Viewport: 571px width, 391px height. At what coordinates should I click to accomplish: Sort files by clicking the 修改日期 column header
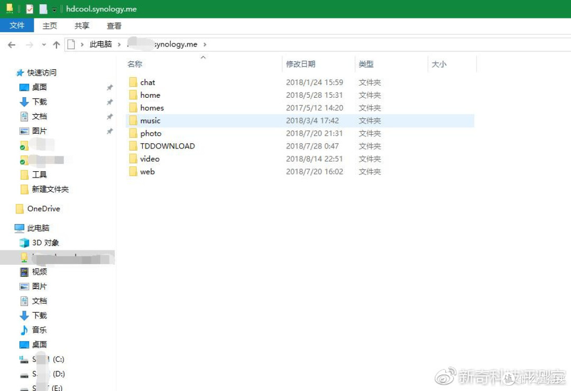pyautogui.click(x=301, y=63)
